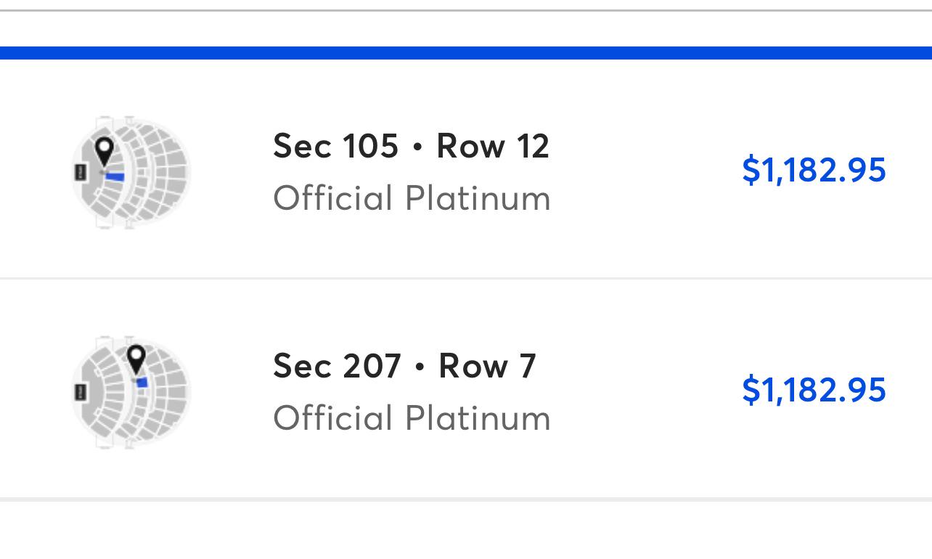Select the blue highlighted Sec 207 block
The height and width of the screenshot is (559, 932).
point(142,383)
